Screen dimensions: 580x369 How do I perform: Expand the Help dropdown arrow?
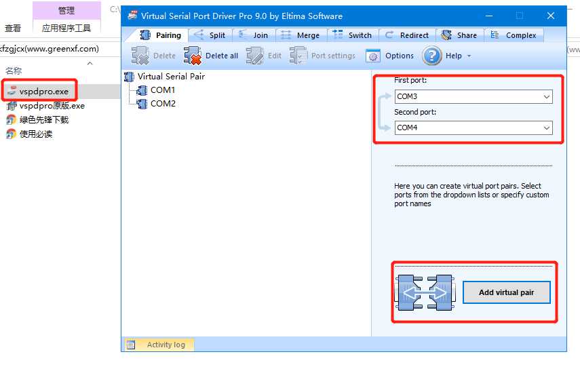[469, 56]
